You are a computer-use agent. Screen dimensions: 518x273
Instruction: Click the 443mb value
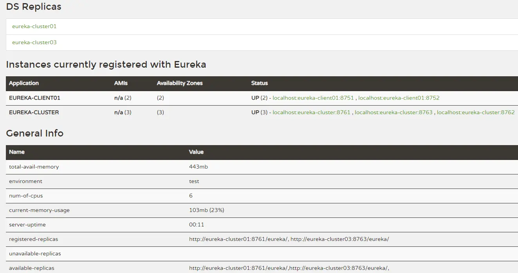199,167
